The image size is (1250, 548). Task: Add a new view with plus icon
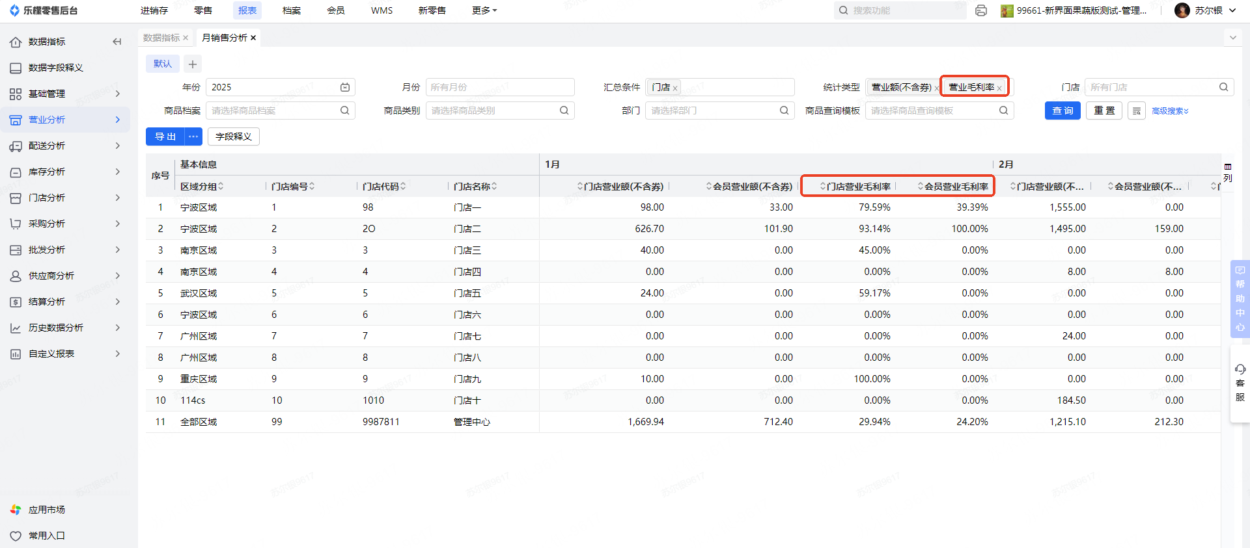193,64
